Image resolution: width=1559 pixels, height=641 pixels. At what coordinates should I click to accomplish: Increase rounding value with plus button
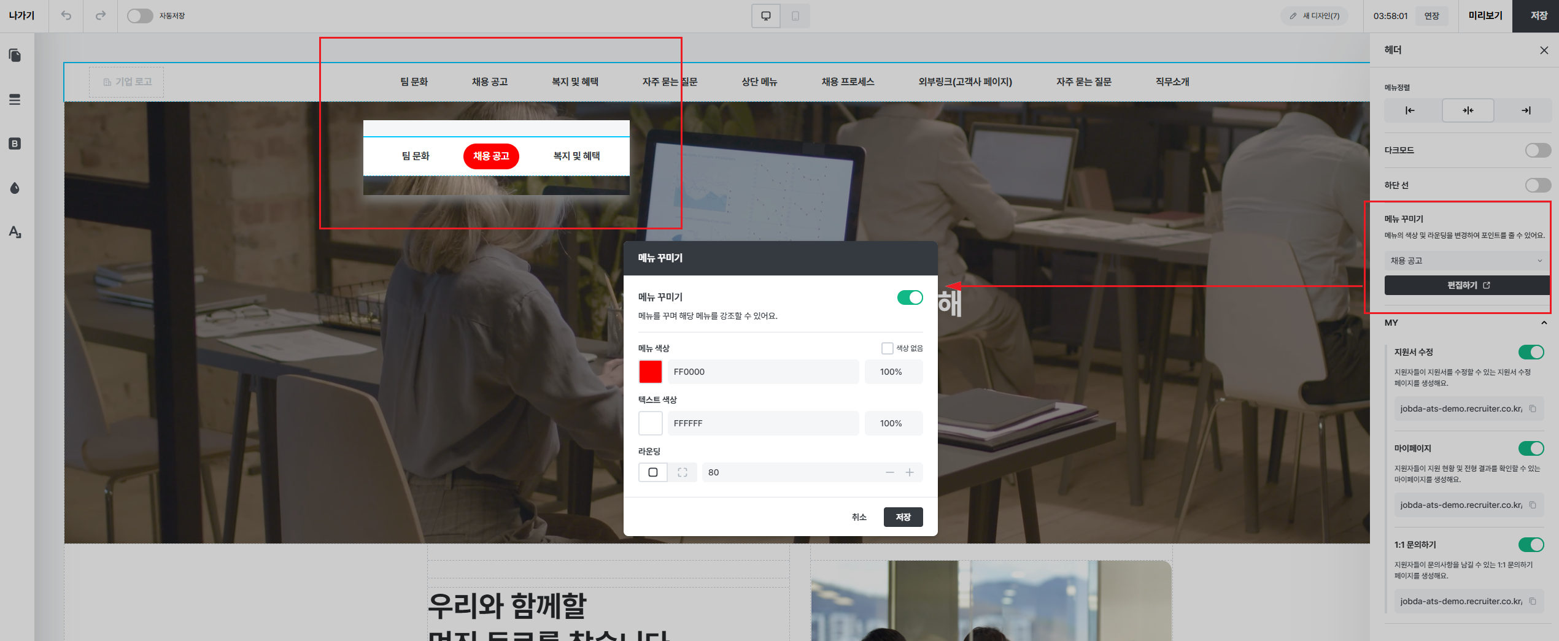910,472
